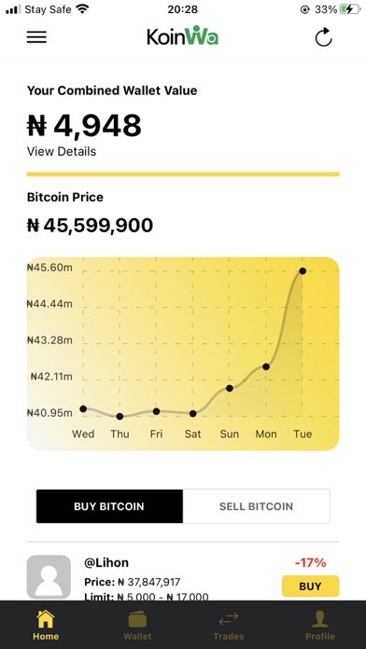Tap the KoinWa logo
Image resolution: width=366 pixels, height=649 pixels.
click(x=182, y=36)
